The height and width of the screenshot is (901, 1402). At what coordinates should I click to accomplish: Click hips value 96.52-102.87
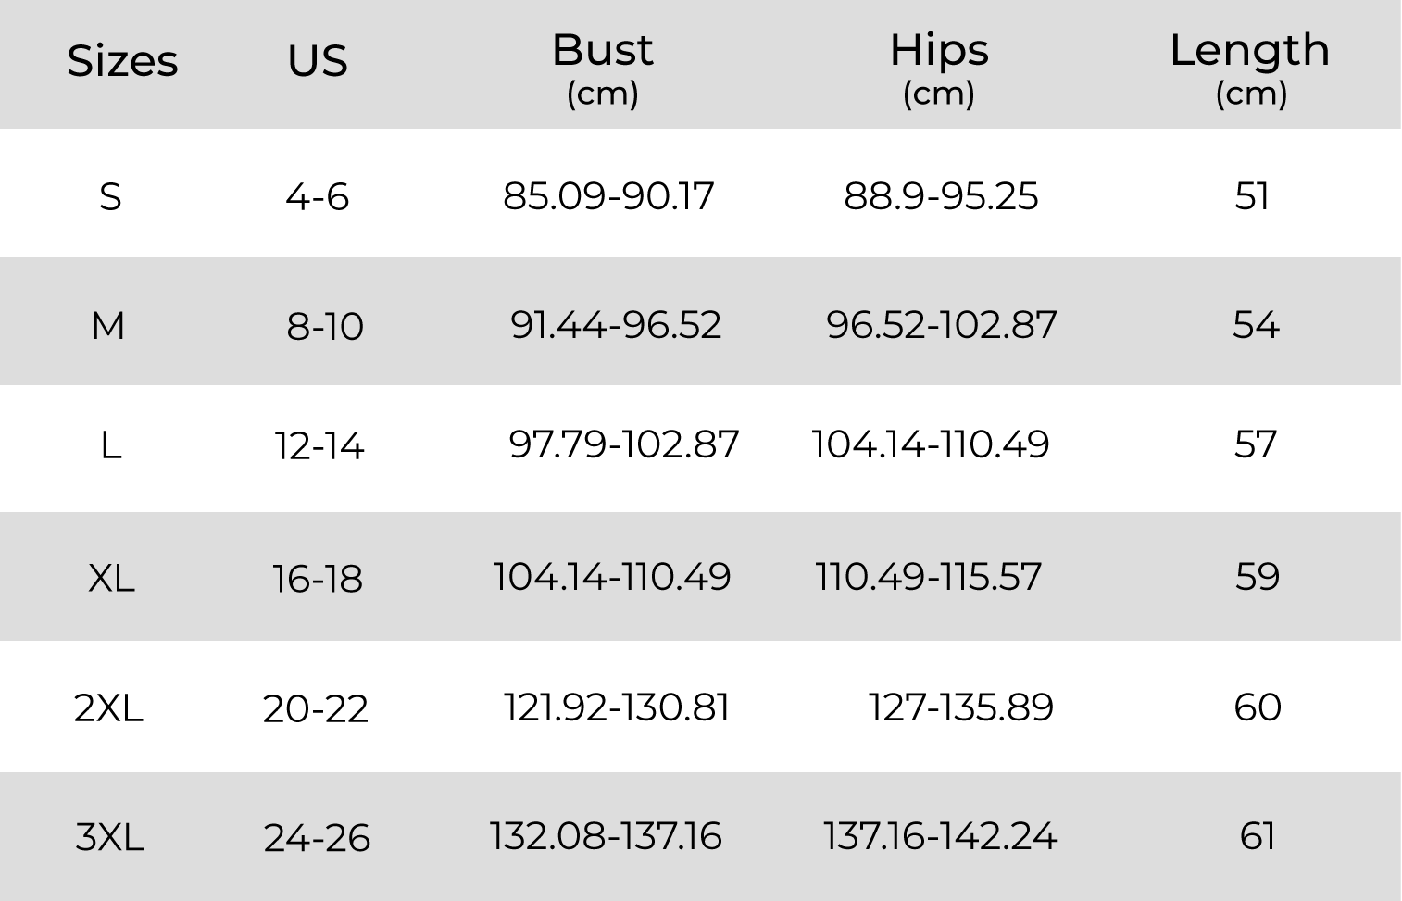point(942,324)
